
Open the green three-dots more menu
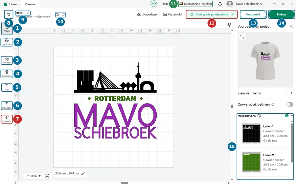(154, 4)
